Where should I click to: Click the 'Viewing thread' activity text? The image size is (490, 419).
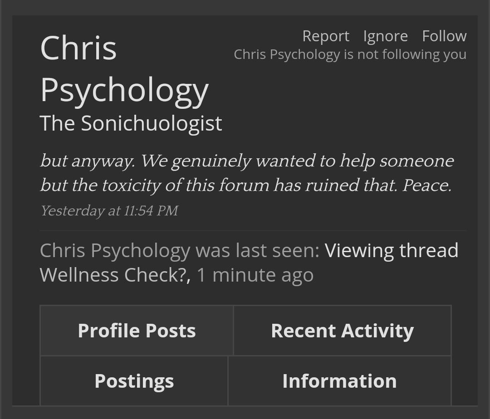tap(392, 250)
